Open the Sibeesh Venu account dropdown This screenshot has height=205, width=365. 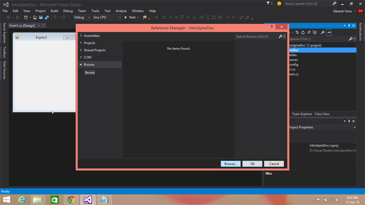[x=355, y=11]
